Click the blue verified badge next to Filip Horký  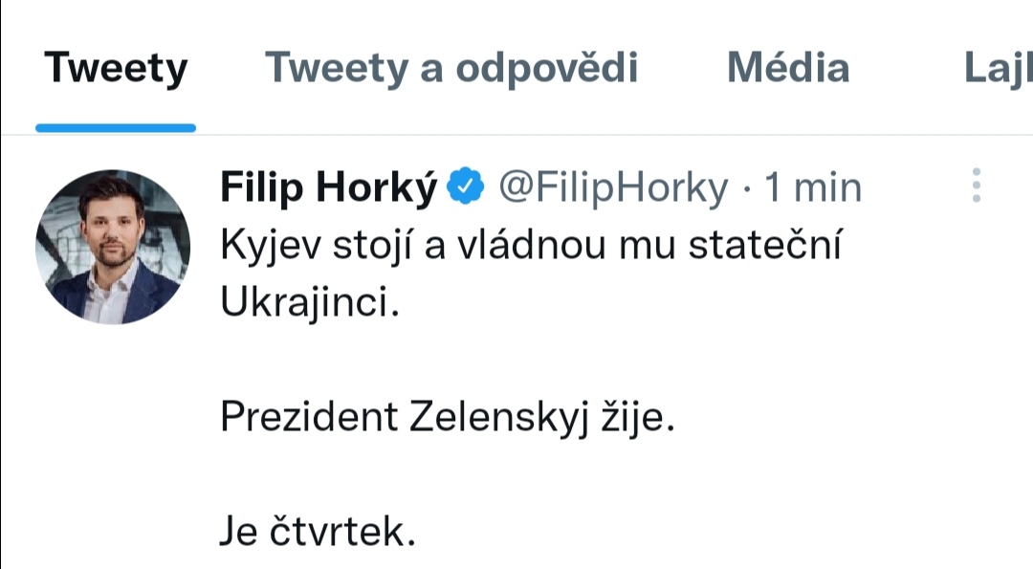pyautogui.click(x=467, y=188)
